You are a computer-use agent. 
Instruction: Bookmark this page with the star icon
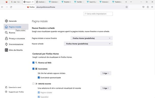tap(127, 7)
